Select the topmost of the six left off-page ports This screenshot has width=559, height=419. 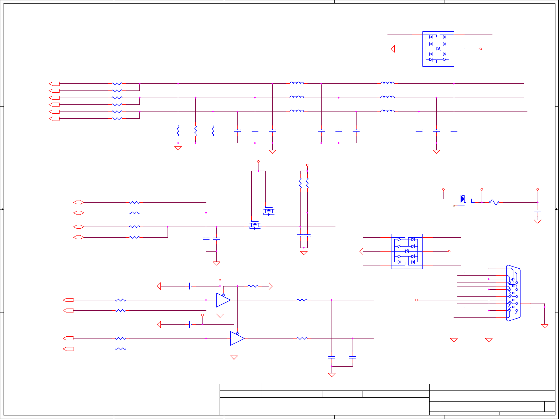[54, 84]
